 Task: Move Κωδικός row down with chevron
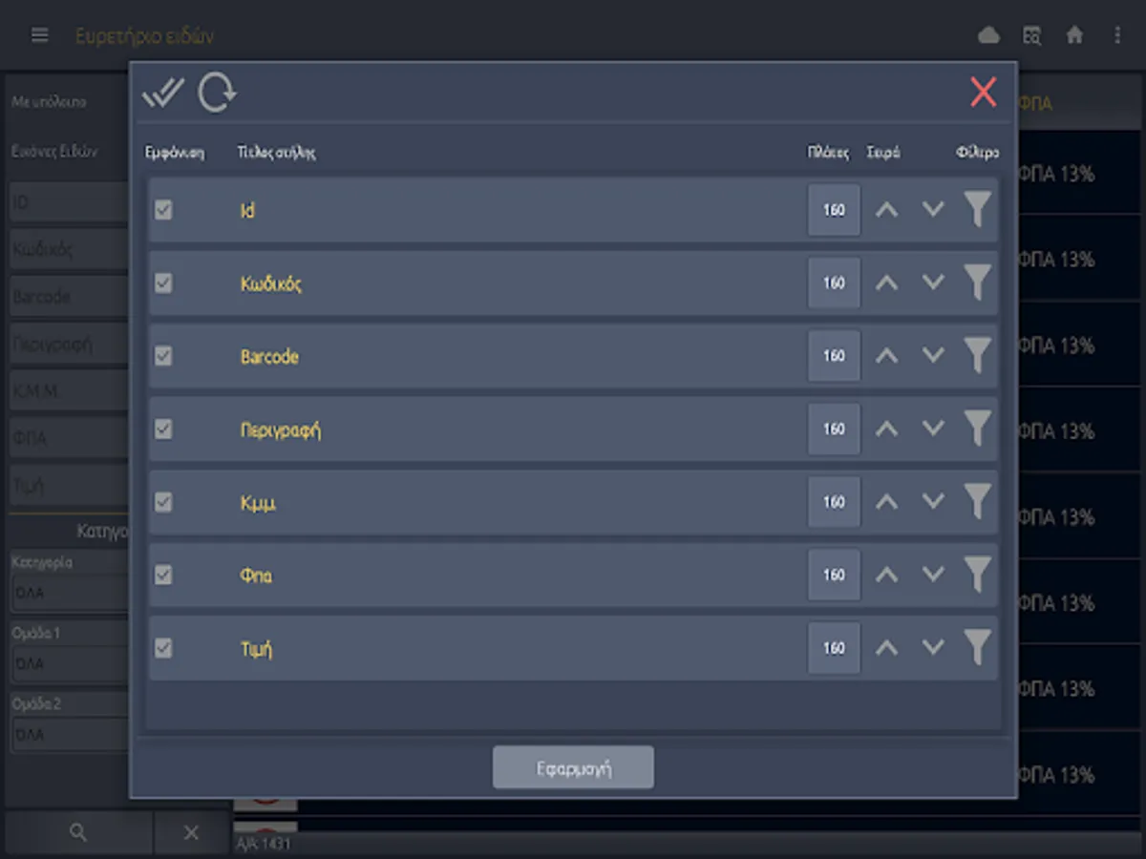933,283
